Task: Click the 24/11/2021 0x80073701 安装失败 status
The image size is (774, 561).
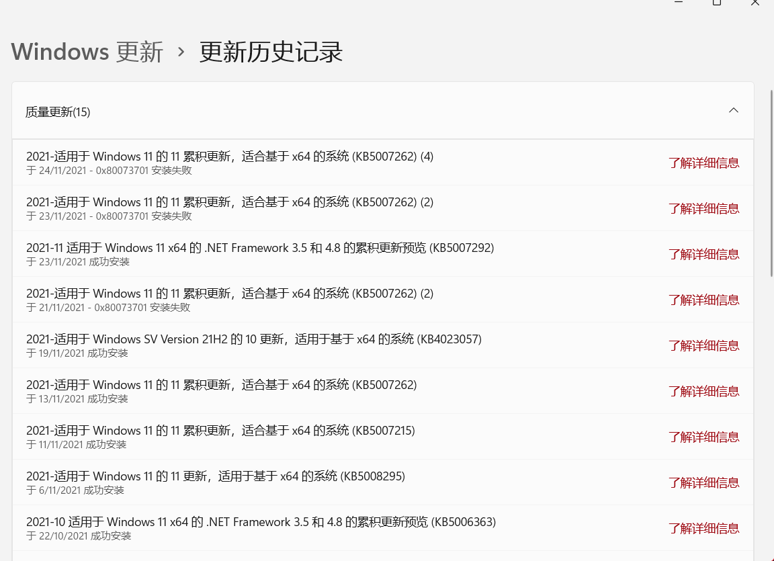Action: pyautogui.click(x=109, y=171)
